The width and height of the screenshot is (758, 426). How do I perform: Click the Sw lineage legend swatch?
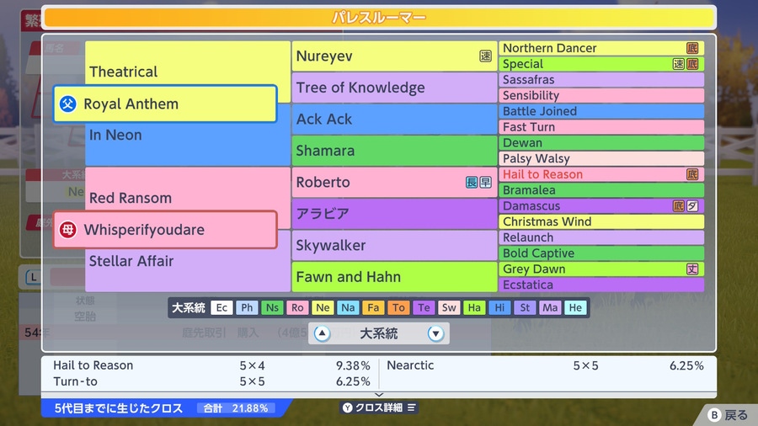point(449,307)
